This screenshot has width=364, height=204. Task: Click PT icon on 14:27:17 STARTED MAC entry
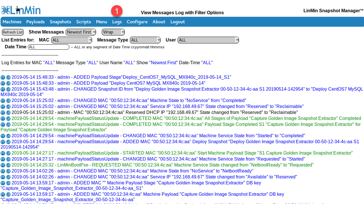(3, 153)
